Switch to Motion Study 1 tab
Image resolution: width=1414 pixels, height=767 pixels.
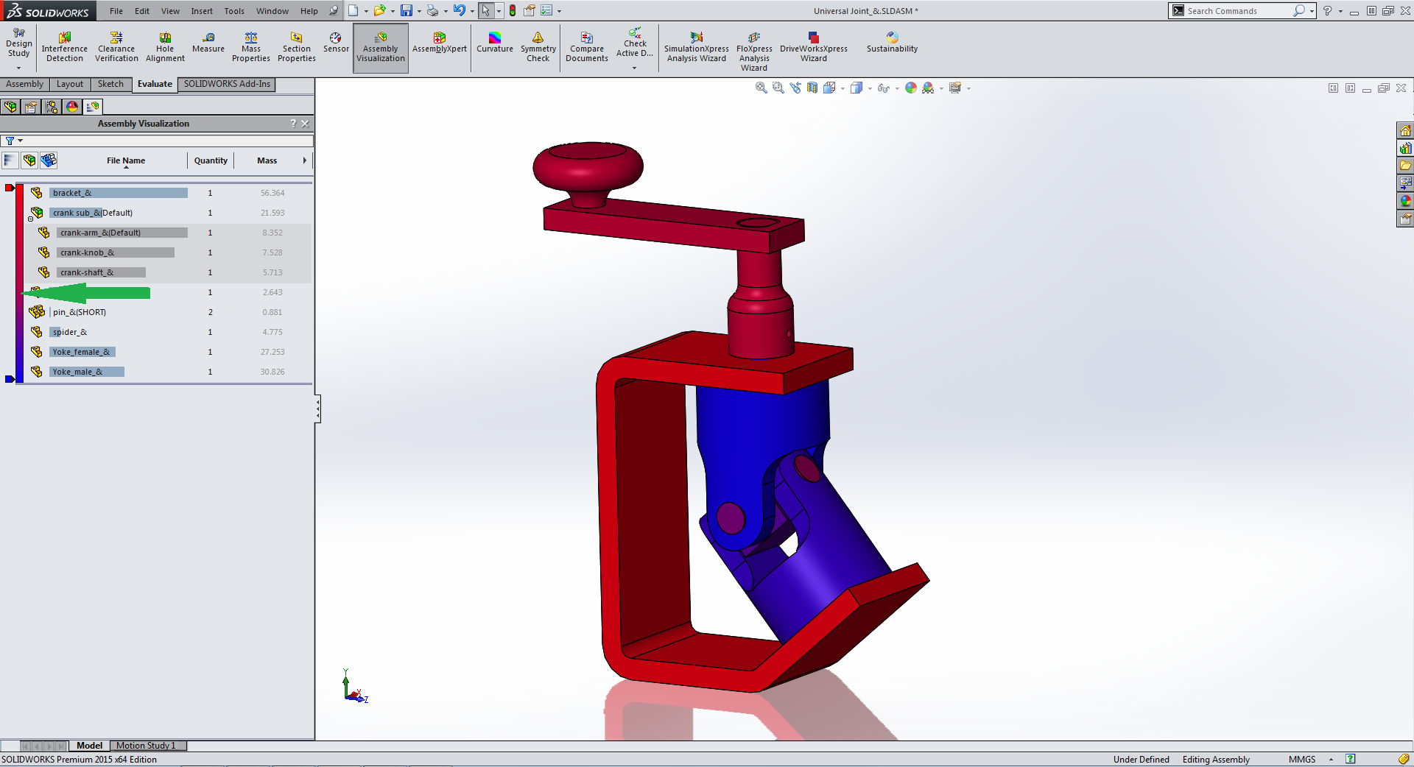click(146, 746)
